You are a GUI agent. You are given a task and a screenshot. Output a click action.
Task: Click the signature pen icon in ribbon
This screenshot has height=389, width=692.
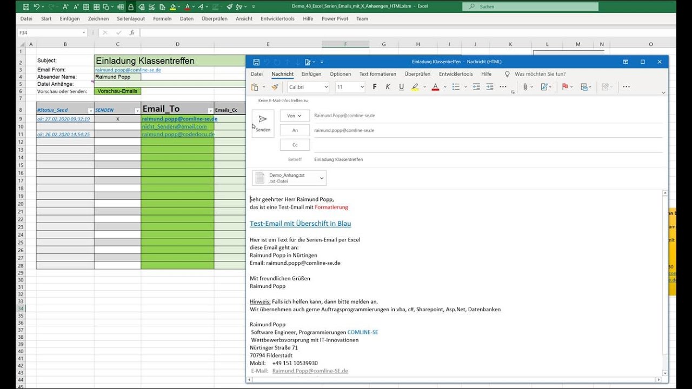point(544,87)
